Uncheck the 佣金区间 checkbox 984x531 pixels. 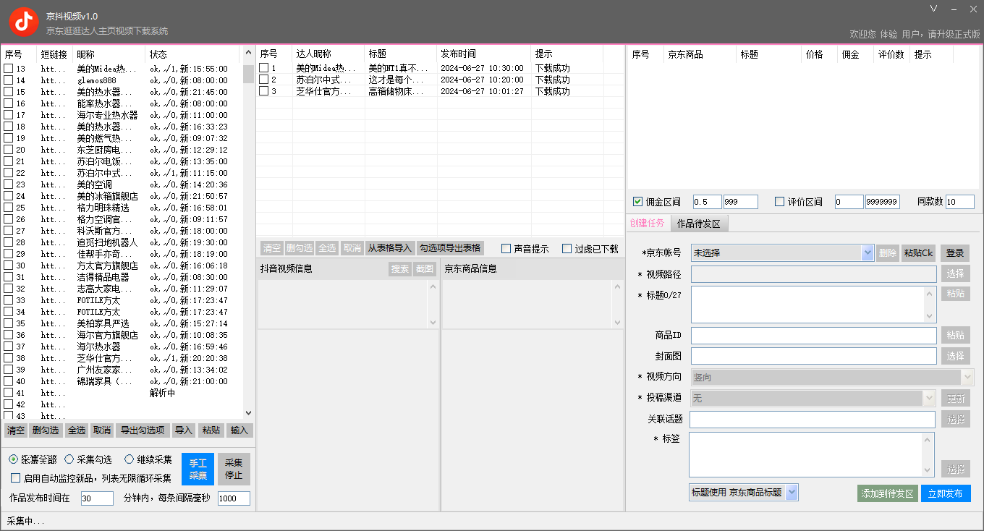coord(637,202)
